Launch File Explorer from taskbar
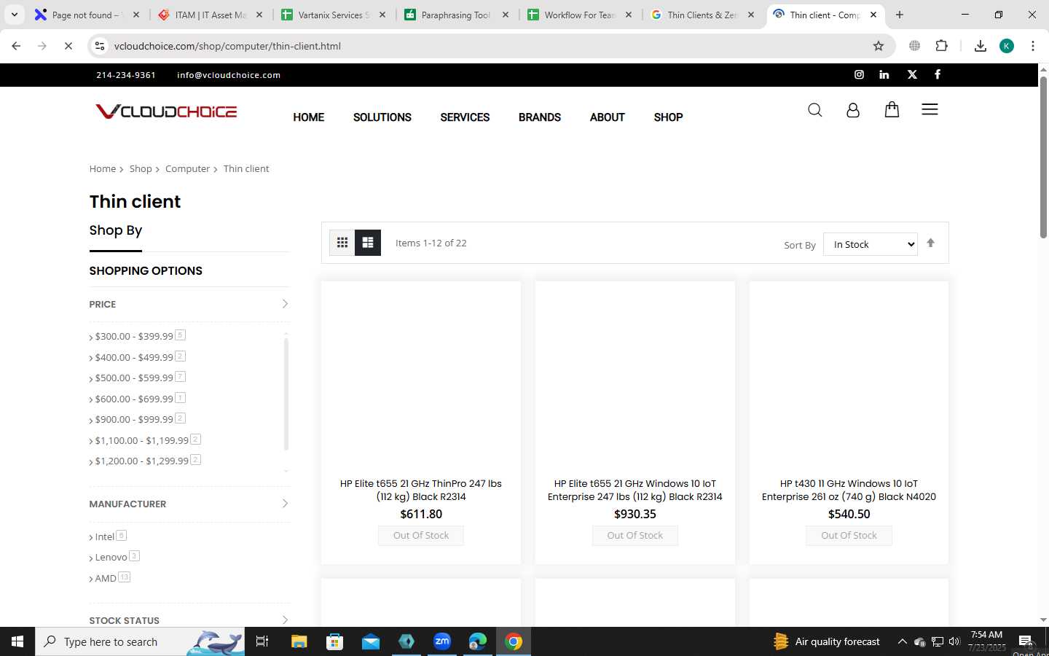 [x=299, y=641]
